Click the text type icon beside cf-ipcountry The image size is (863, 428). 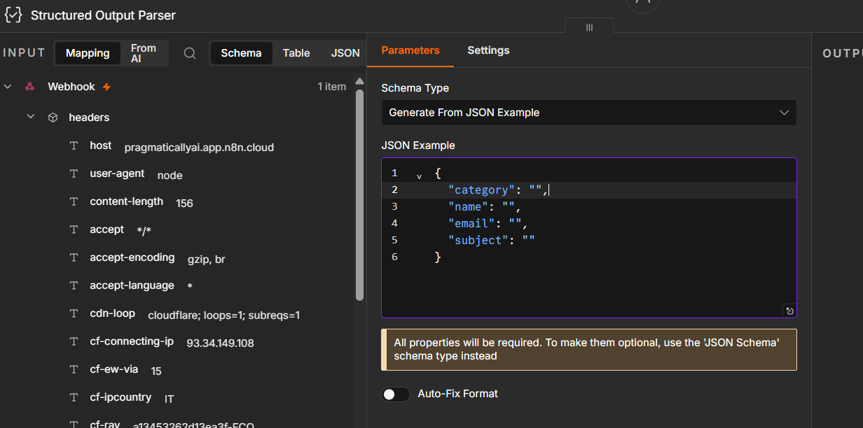pos(74,397)
